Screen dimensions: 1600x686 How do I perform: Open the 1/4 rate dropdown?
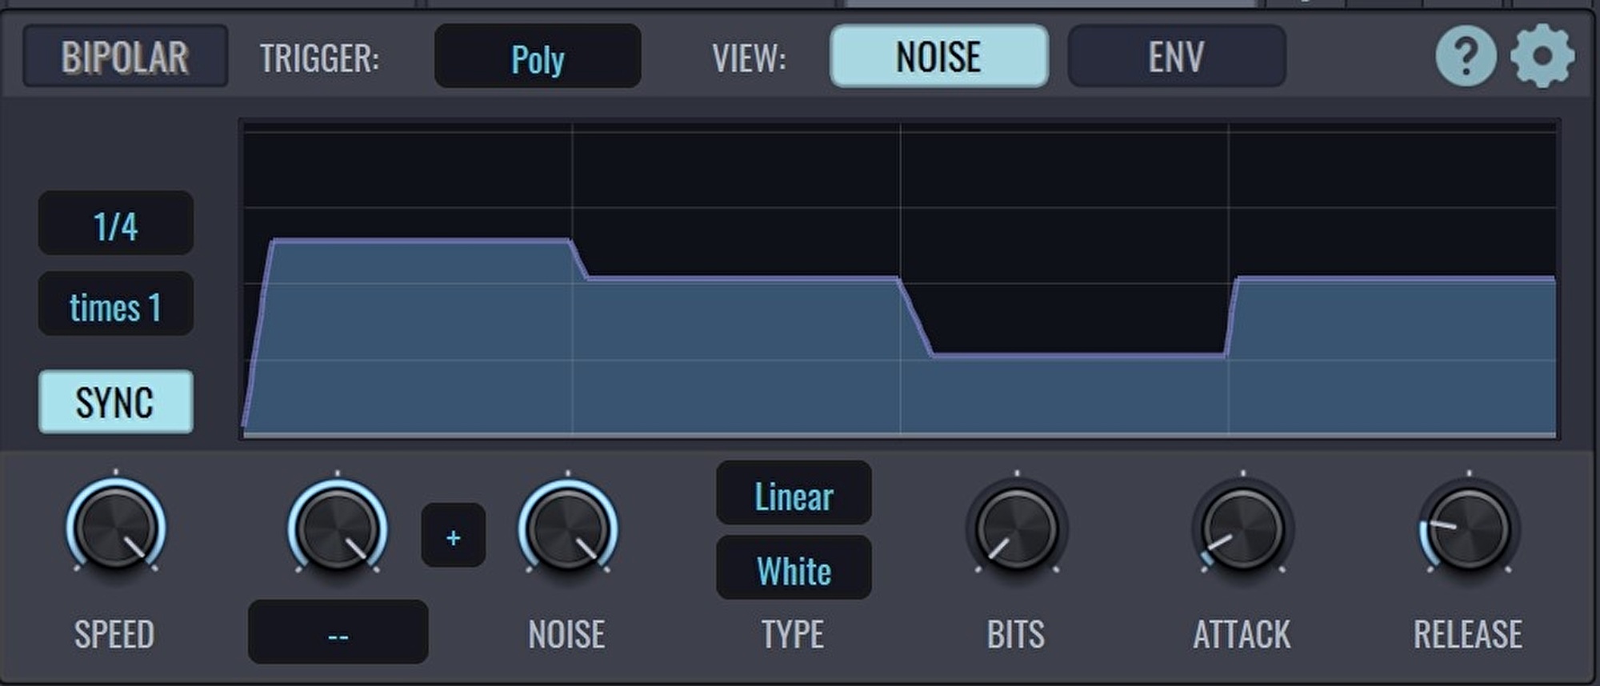tap(115, 224)
